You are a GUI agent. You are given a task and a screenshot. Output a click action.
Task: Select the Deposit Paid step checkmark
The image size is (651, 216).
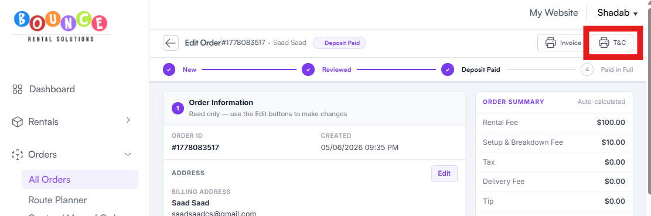tap(448, 69)
